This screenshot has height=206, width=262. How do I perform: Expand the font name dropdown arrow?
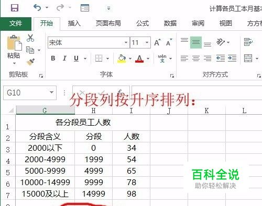coord(126,42)
